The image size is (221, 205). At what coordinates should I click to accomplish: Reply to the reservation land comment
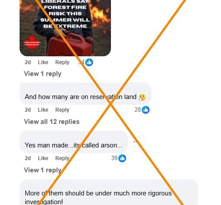[x=62, y=110]
